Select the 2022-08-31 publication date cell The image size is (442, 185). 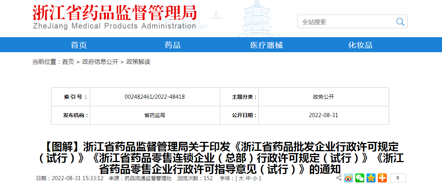[323, 115]
